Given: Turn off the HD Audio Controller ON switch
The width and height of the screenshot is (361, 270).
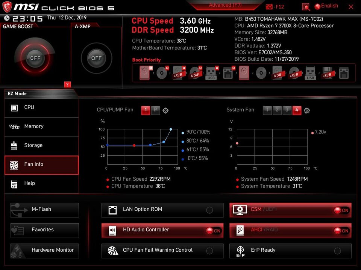Looking at the screenshot, I should (x=214, y=231).
